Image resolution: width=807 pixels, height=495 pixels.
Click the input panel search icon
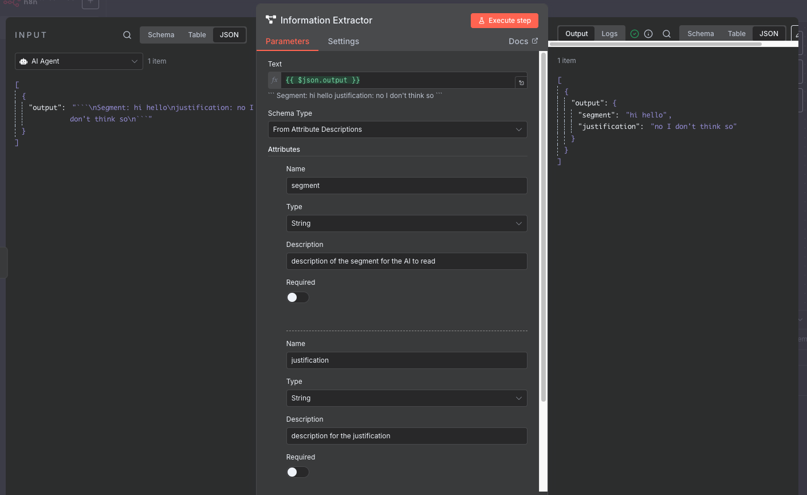click(x=127, y=35)
